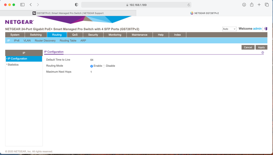This screenshot has width=273, height=155.
Task: Show tab overview icon
Action: coord(267,5)
